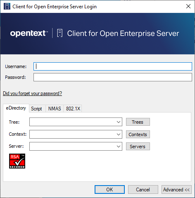Click the Password input field
This screenshot has height=198, width=195.
(113, 77)
